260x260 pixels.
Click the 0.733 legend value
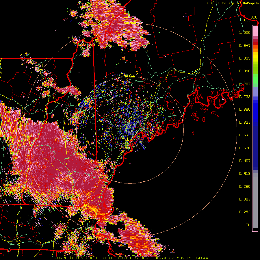click(245, 97)
